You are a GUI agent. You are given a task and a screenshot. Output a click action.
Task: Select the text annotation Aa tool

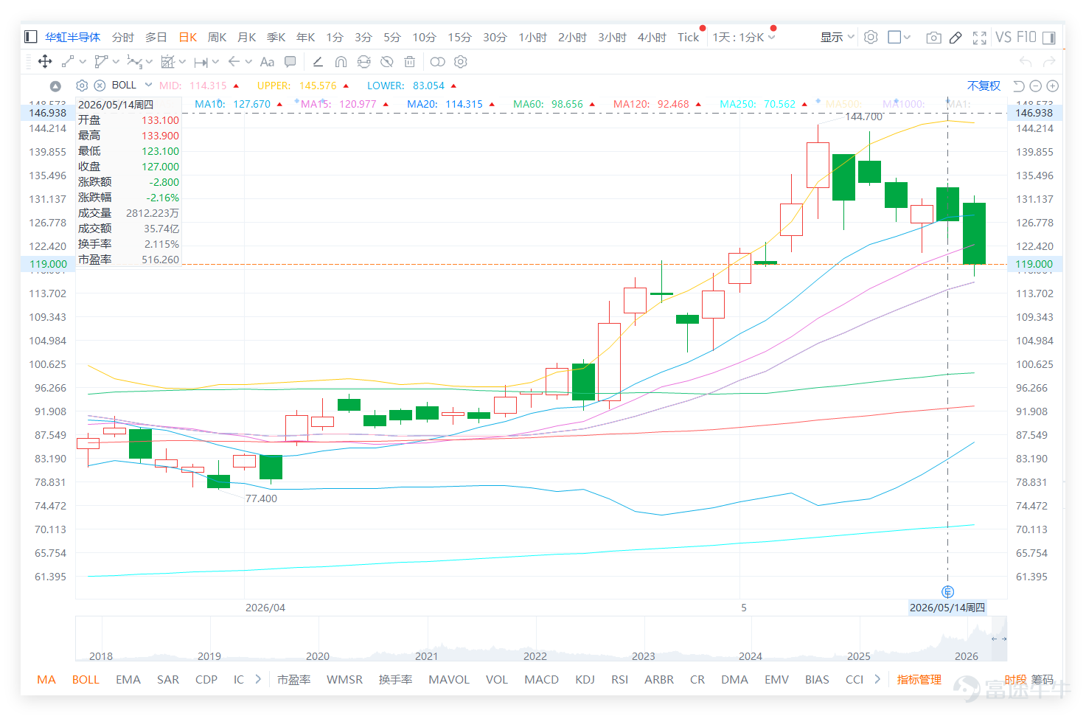pyautogui.click(x=267, y=62)
